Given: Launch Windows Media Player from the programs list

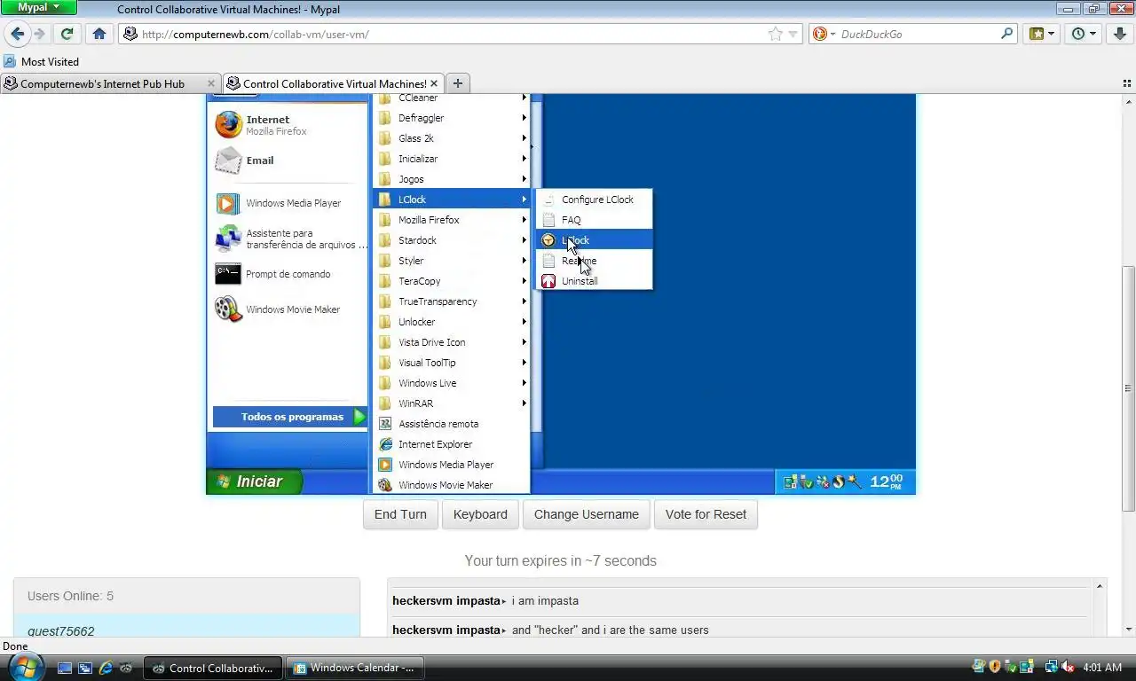Looking at the screenshot, I should pyautogui.click(x=451, y=465).
